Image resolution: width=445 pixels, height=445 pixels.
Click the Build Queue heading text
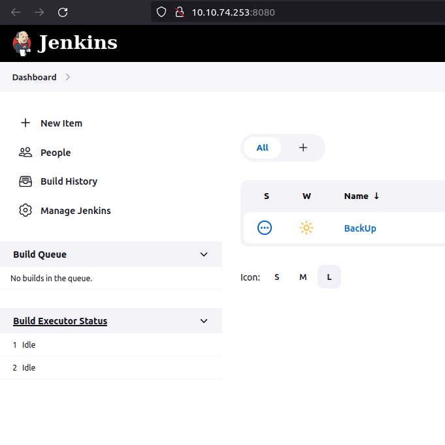pos(40,254)
